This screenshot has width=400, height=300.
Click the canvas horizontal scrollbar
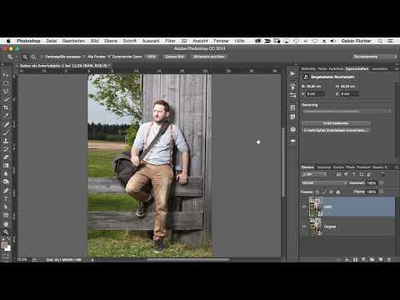(187, 260)
